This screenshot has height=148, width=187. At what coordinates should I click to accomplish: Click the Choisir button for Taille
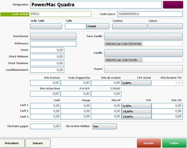coord(98,26)
